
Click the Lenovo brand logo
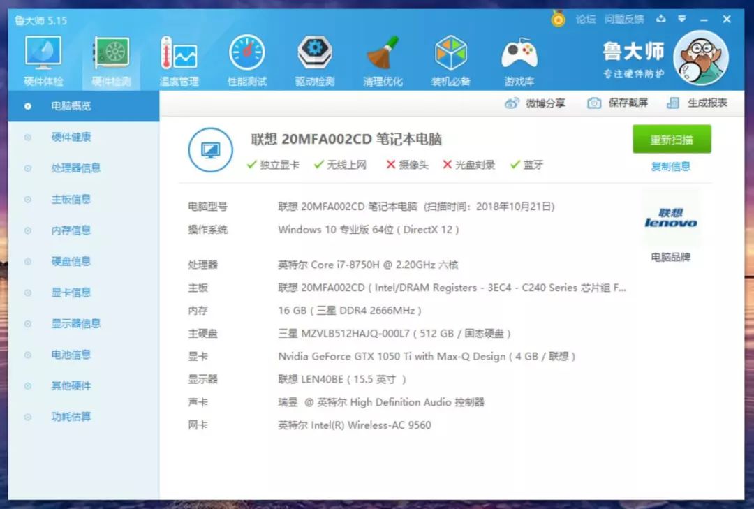pyautogui.click(x=671, y=218)
